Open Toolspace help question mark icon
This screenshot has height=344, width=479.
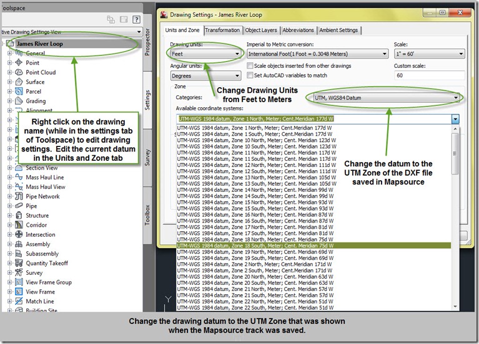(136, 19)
